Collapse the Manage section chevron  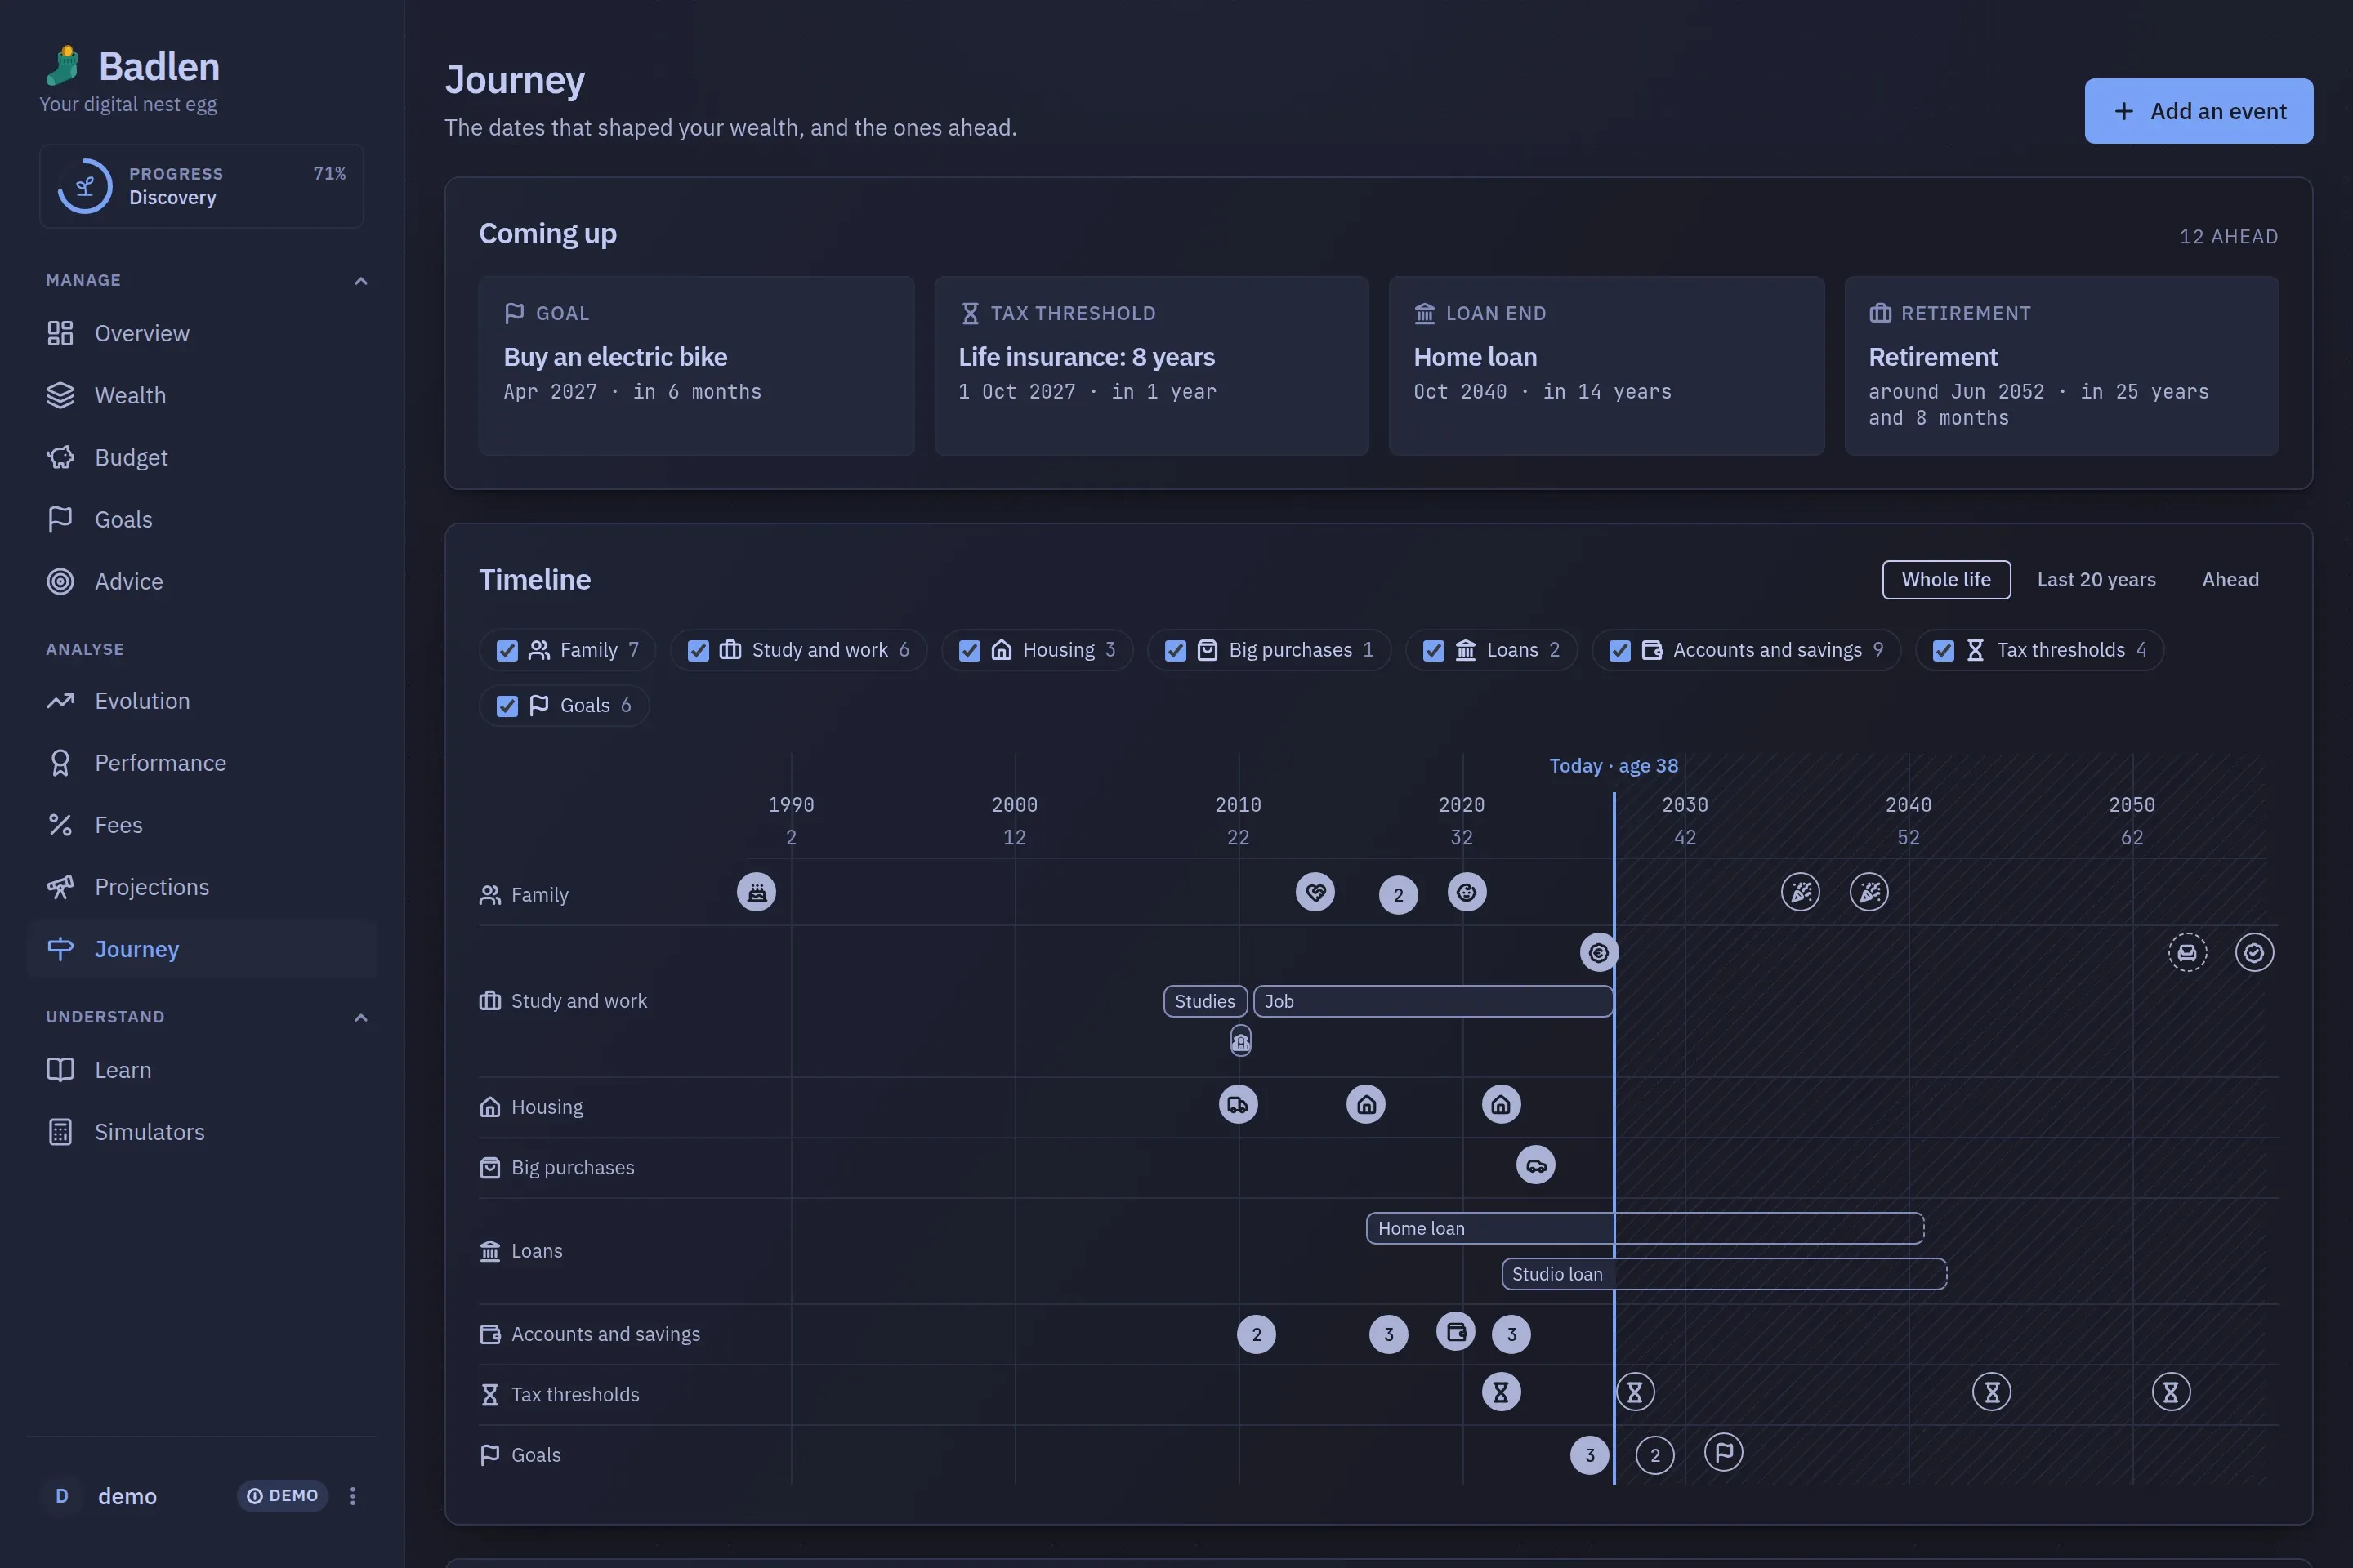point(361,281)
